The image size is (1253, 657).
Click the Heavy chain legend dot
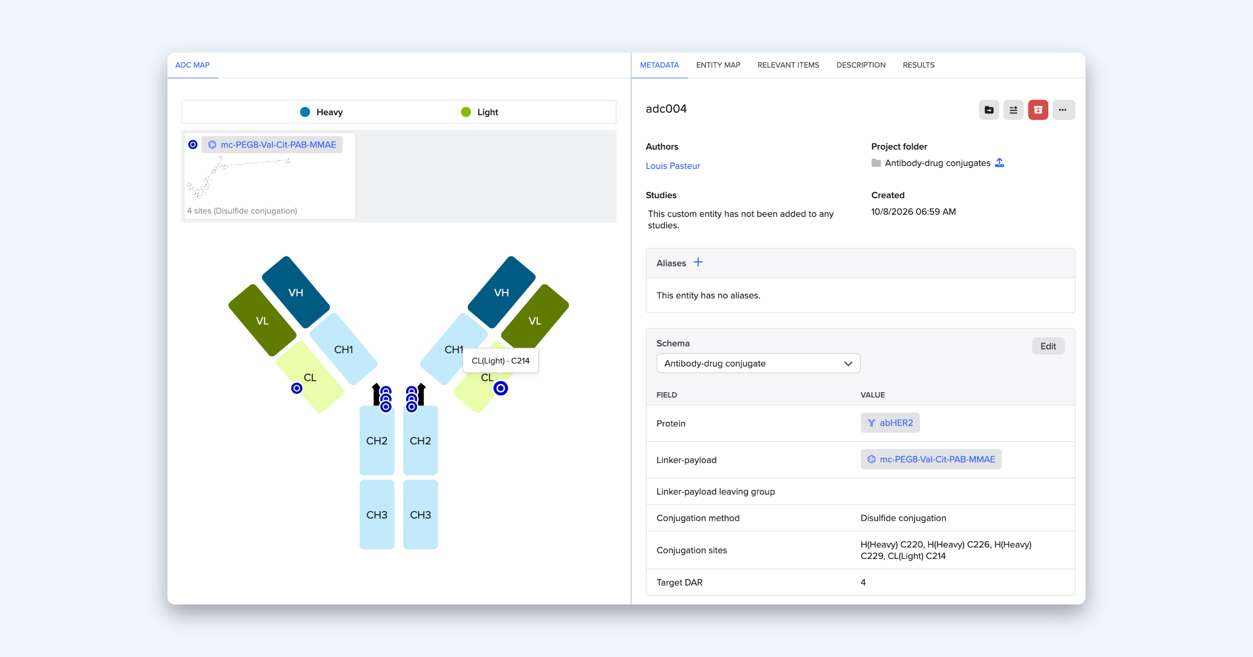[305, 112]
